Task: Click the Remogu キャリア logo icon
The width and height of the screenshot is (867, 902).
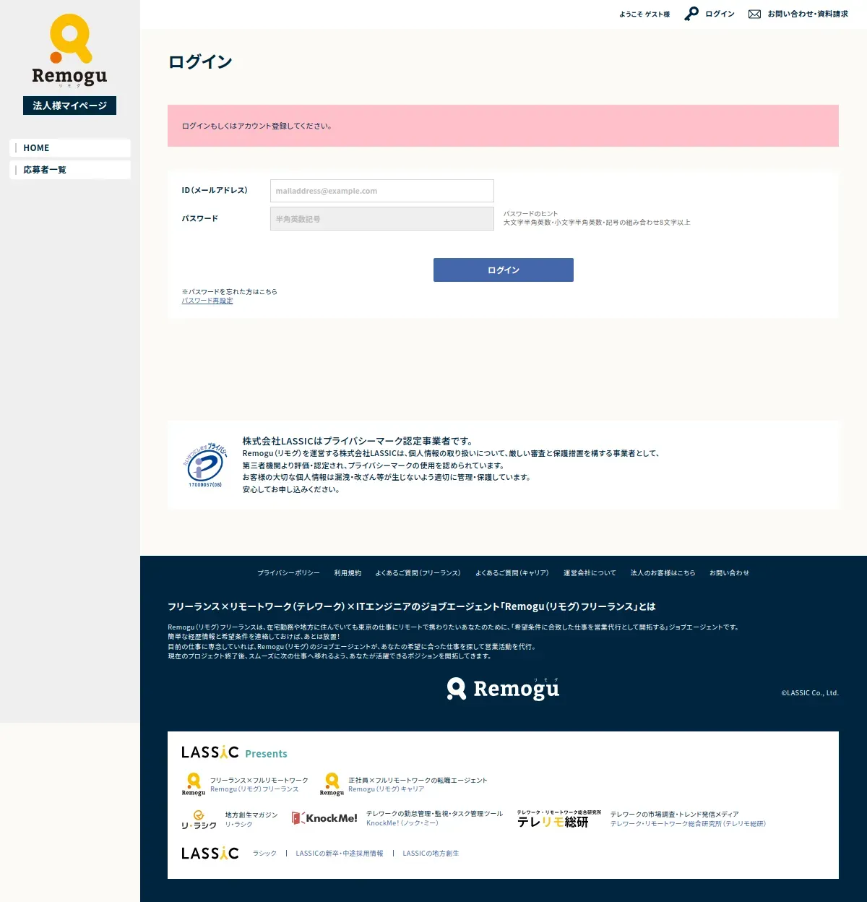Action: [x=332, y=784]
